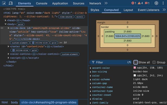Click box model content size 1684.641×23165.625
The image size is (167, 105).
[x=128, y=36]
